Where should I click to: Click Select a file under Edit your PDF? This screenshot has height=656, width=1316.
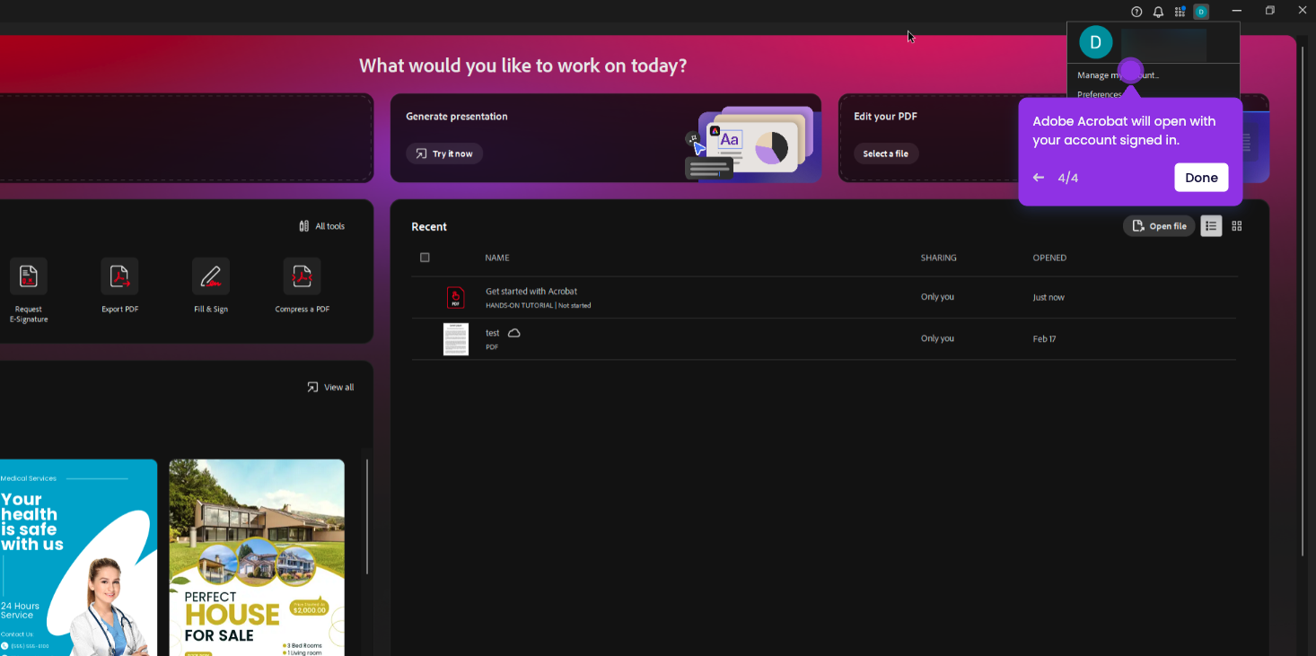pyautogui.click(x=886, y=153)
